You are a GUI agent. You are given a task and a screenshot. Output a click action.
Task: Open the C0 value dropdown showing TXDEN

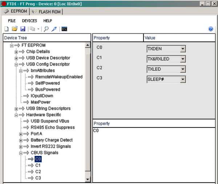[183, 49]
